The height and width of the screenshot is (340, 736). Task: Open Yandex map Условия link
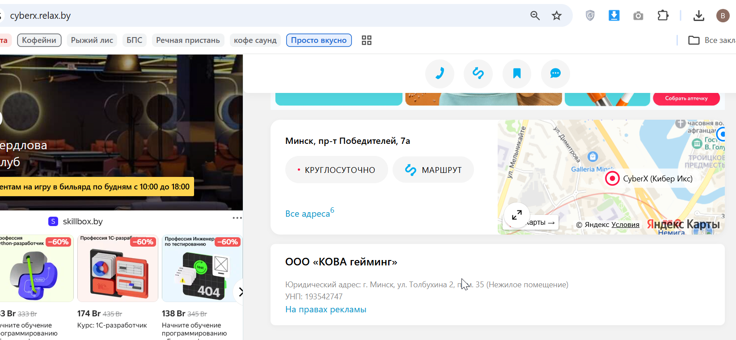[x=626, y=225]
